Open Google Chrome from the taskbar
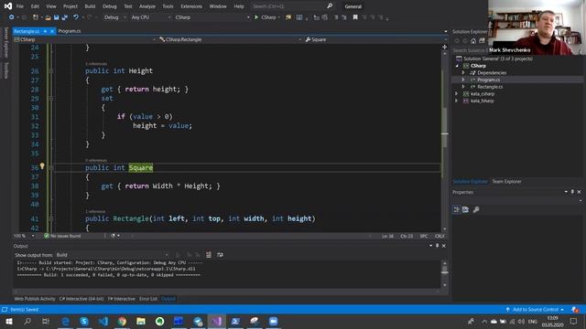The height and width of the screenshot is (329, 586). (x=122, y=321)
